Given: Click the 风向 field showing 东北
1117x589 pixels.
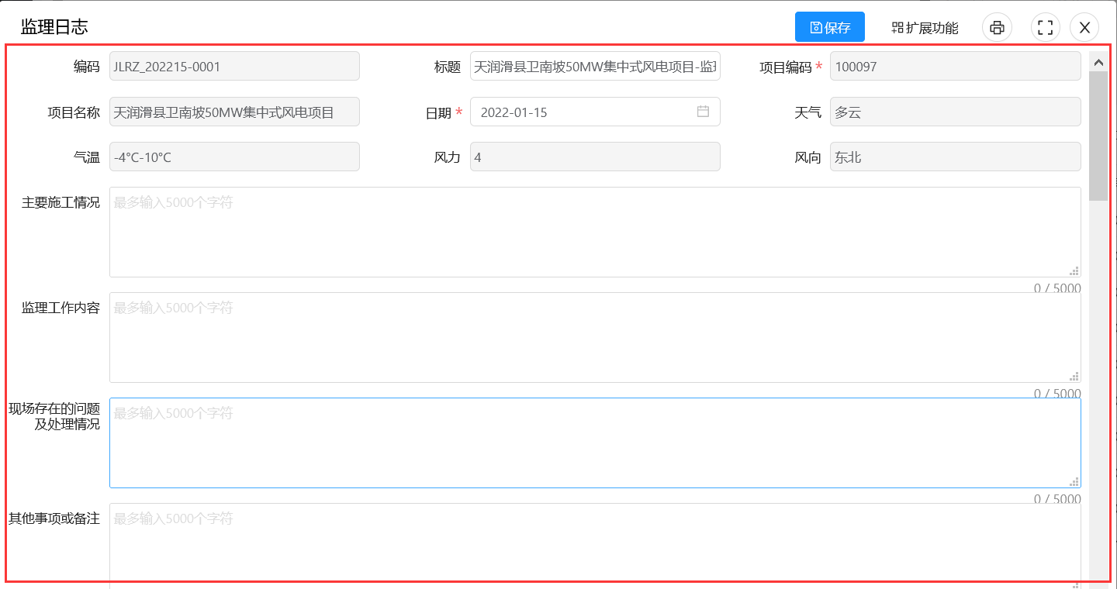Looking at the screenshot, I should coord(955,157).
